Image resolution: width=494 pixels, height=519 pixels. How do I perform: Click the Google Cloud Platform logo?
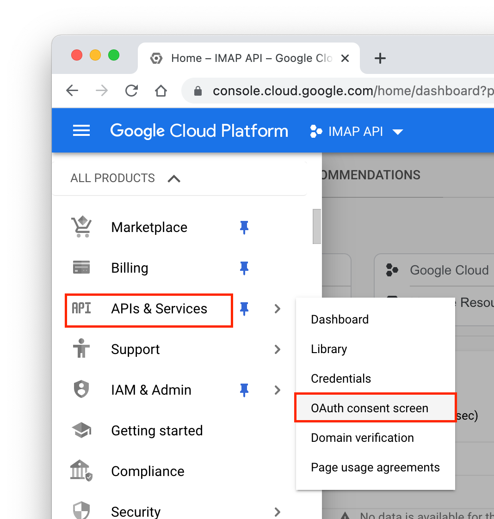coord(199,131)
